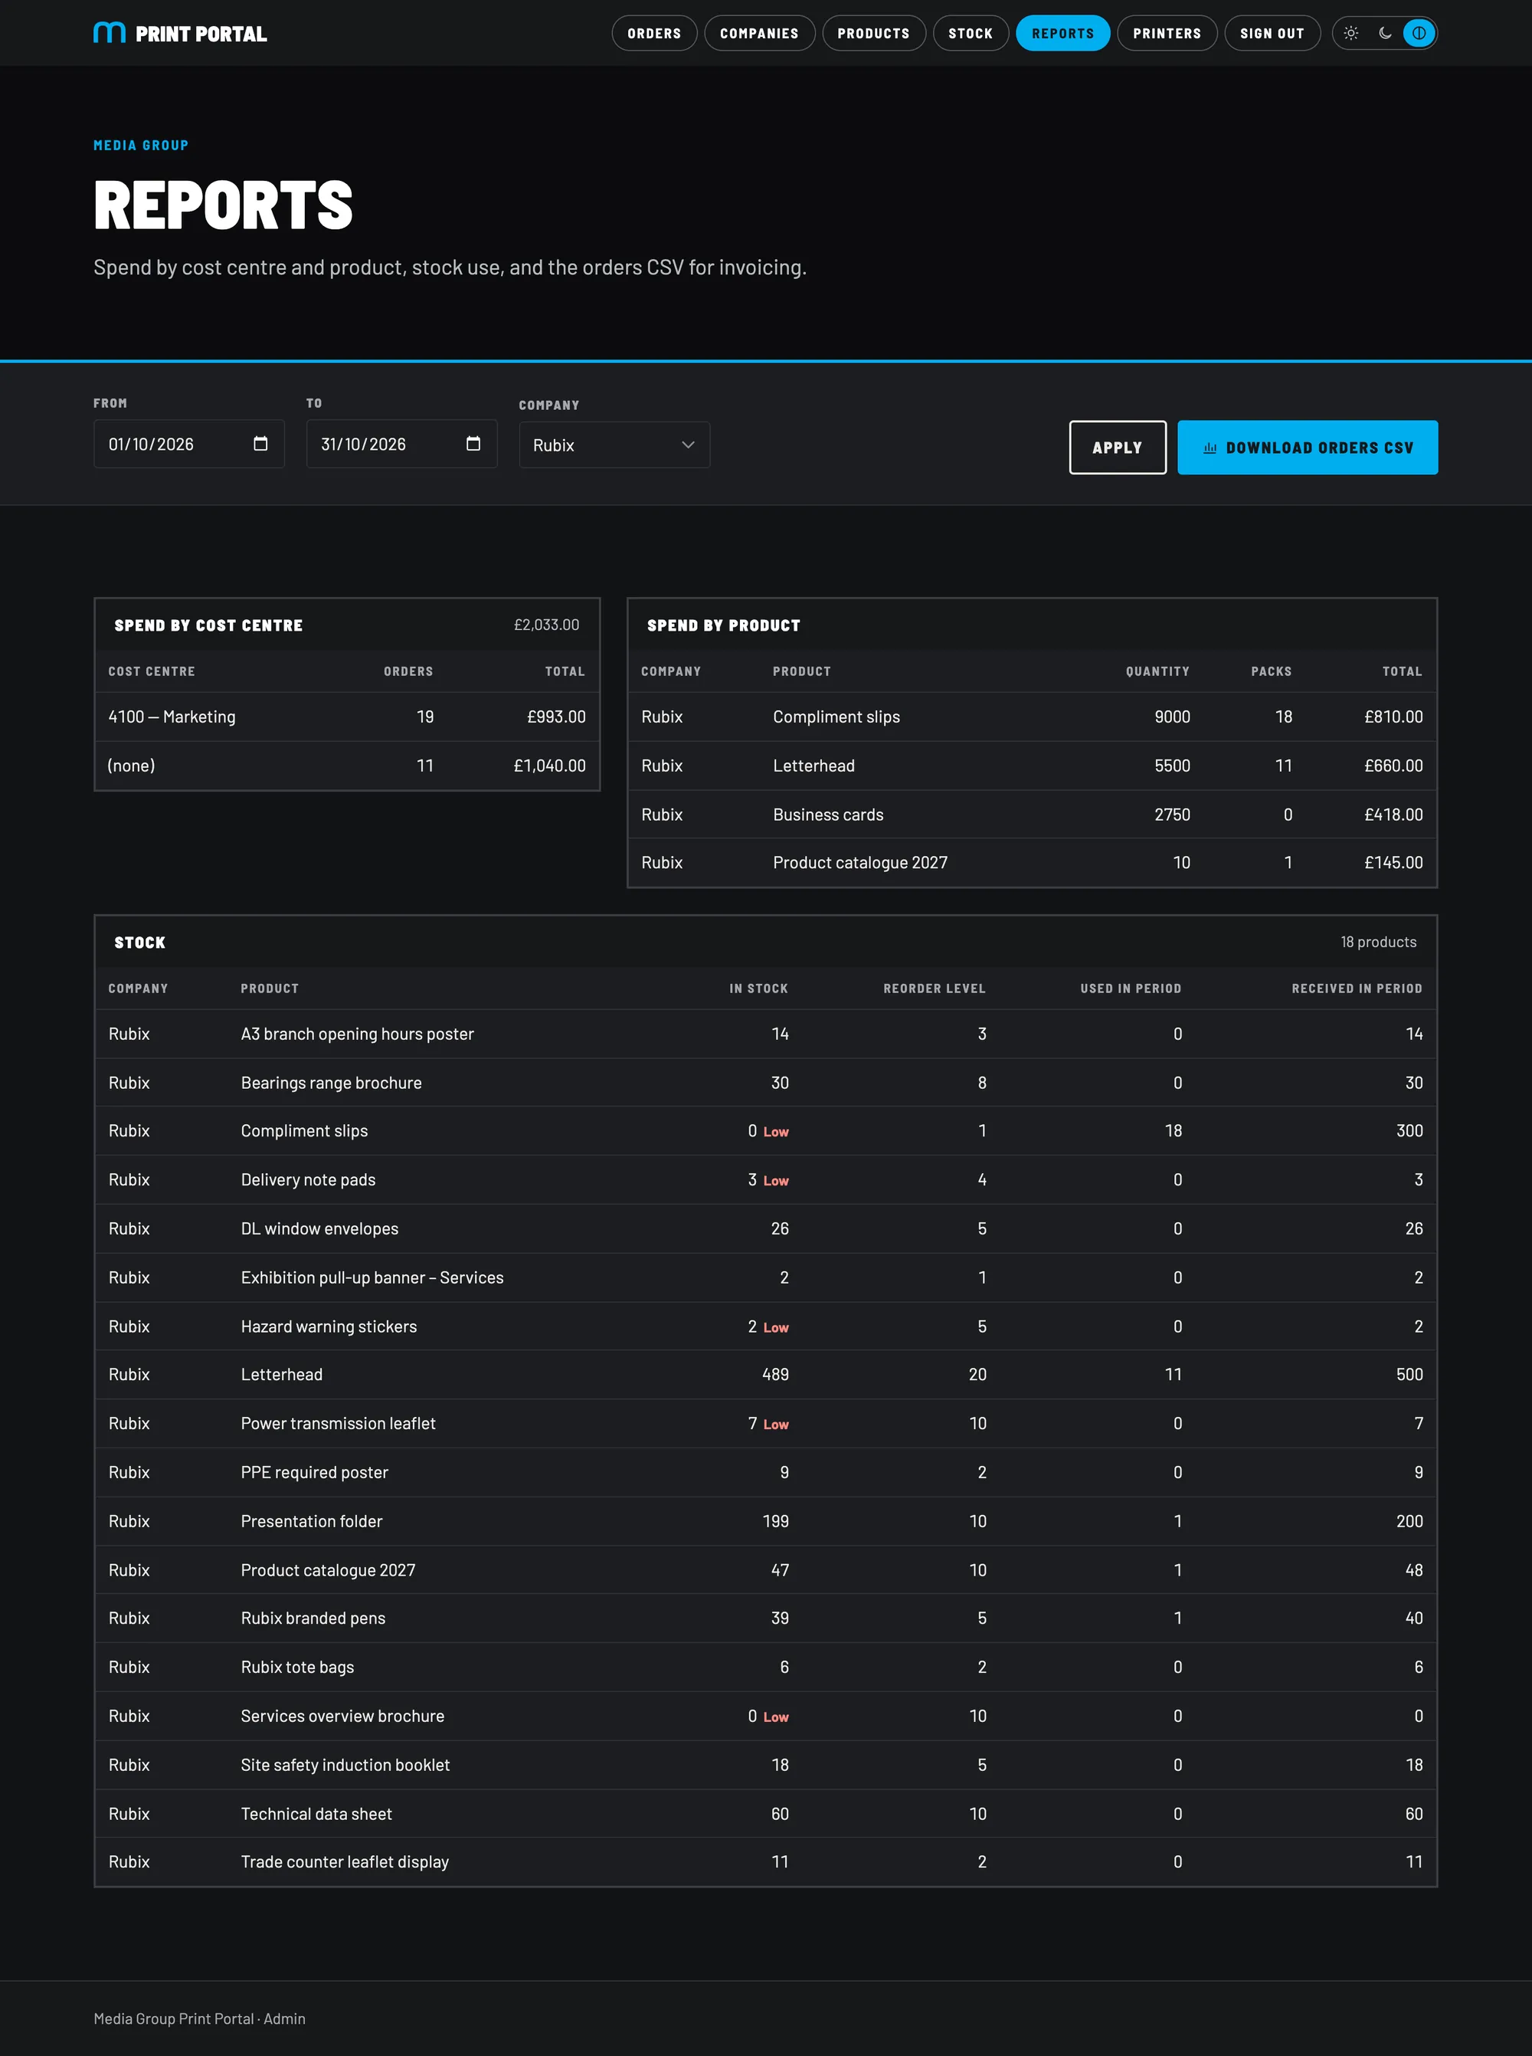Select the '4100 — Marketing' cost centre row

(347, 717)
